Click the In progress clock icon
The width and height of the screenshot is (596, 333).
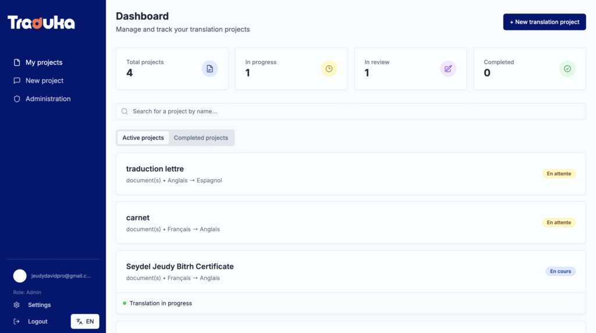click(x=329, y=69)
